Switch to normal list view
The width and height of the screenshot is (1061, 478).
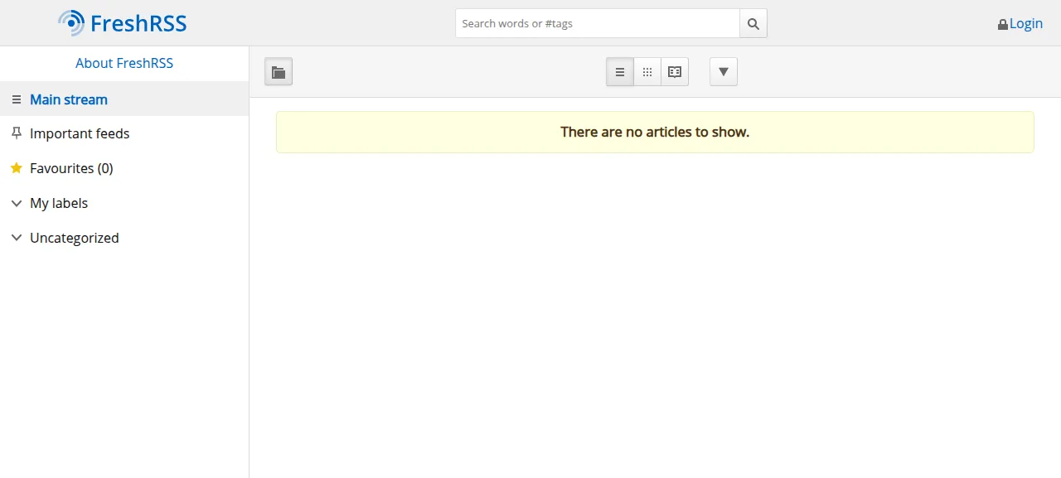(x=620, y=72)
